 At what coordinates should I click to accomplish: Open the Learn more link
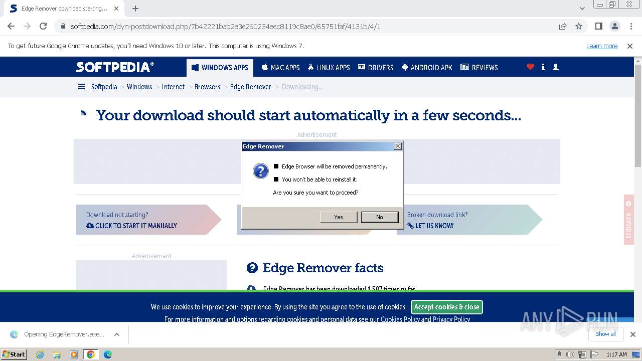602,46
